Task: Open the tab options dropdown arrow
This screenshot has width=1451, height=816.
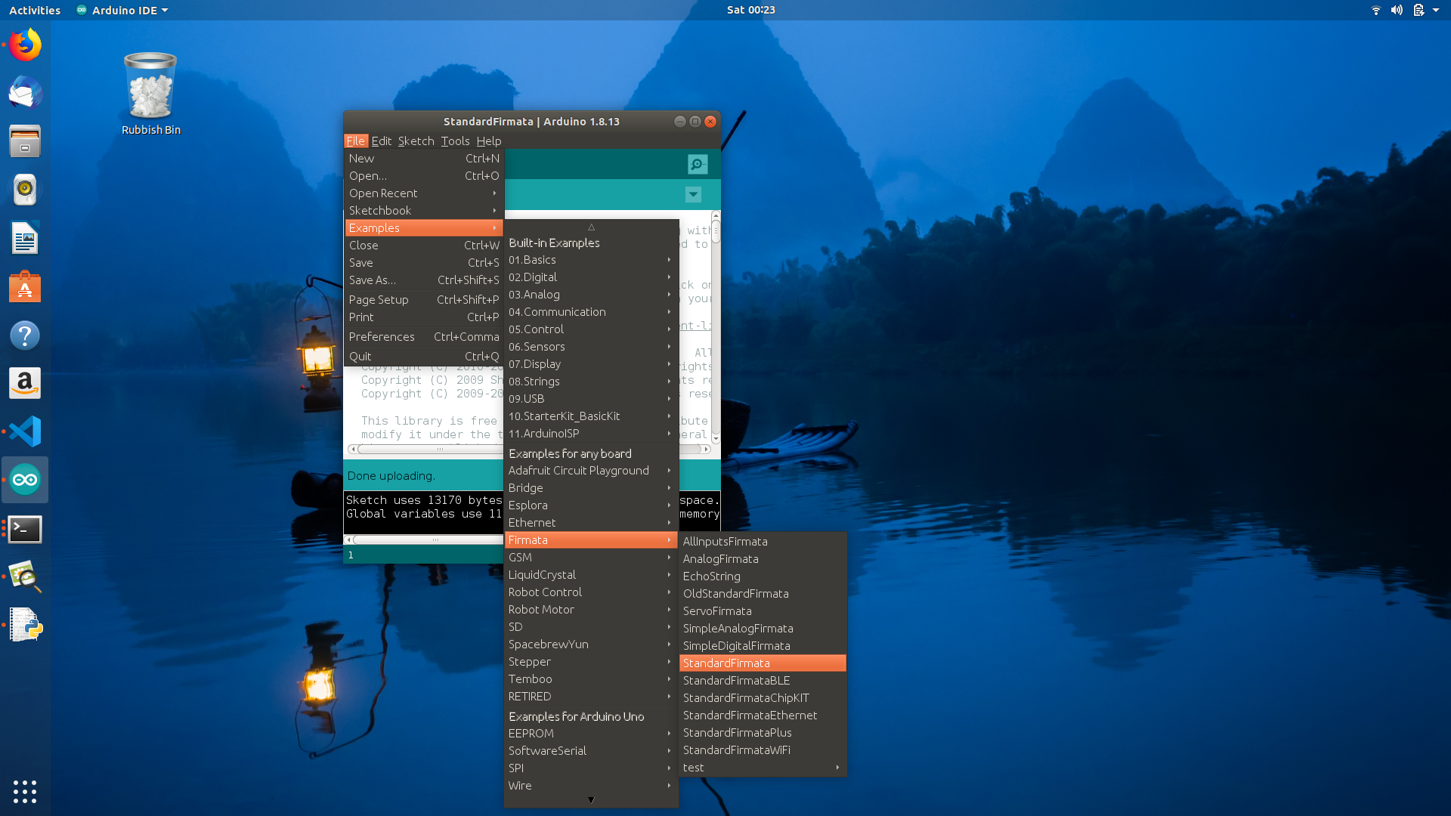Action: [x=693, y=195]
